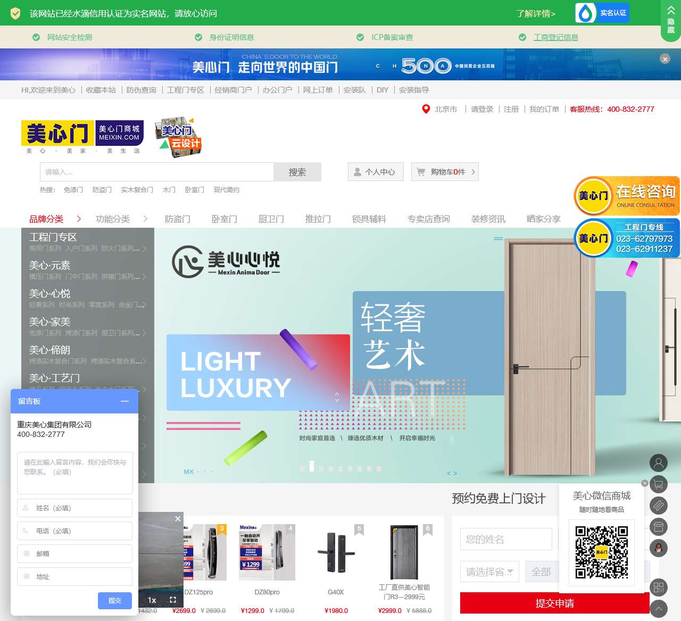This screenshot has height=621, width=681.
Task: Expand 品牌分类 brand category arrow
Action: click(x=79, y=219)
